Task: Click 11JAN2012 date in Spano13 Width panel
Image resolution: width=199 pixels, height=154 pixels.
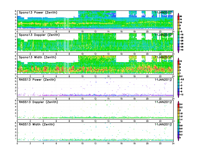Action: [163, 57]
